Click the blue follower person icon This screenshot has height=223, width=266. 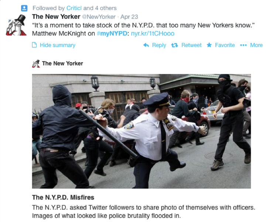(24, 8)
